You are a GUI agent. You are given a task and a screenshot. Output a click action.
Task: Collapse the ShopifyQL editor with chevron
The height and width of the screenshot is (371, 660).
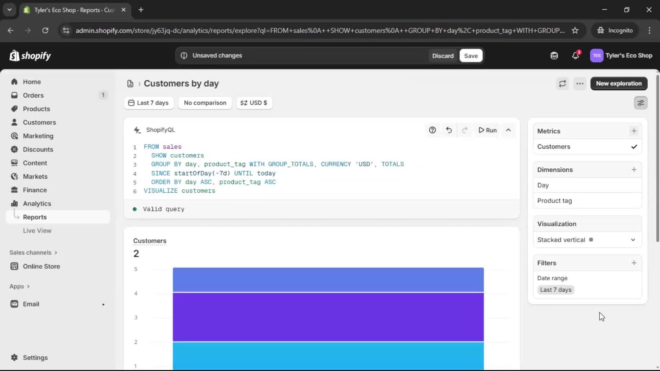(508, 130)
